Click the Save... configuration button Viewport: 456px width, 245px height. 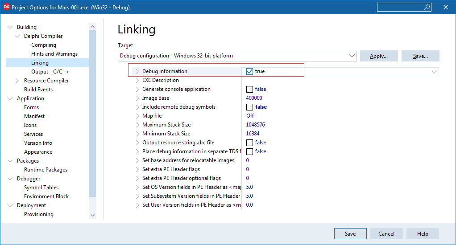(x=420, y=56)
